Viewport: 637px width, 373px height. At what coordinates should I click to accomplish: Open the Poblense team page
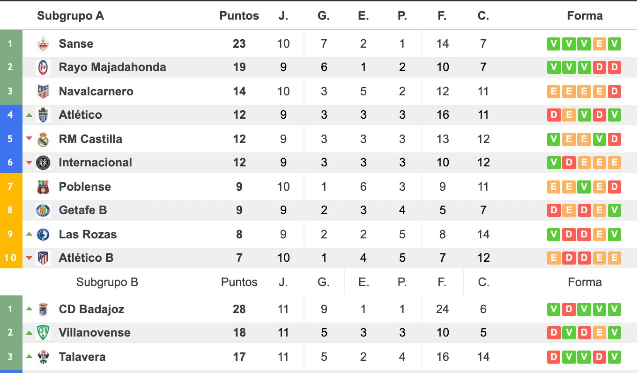click(85, 186)
